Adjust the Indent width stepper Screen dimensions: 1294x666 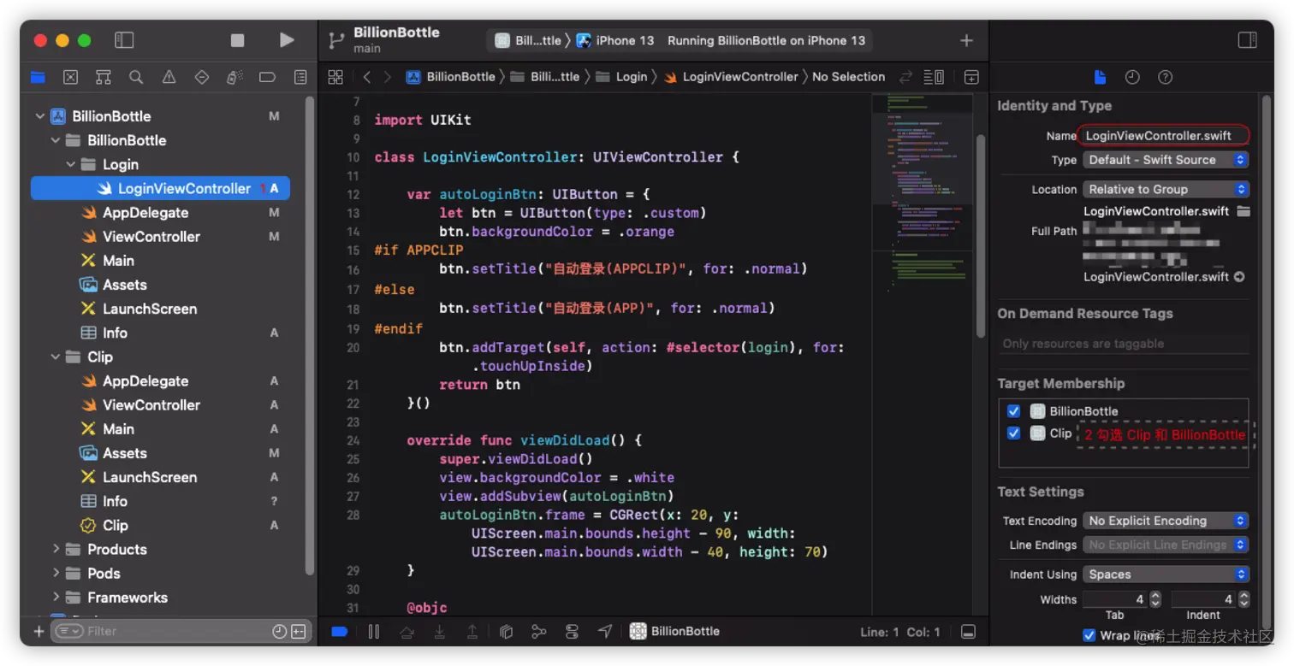[x=1244, y=599]
